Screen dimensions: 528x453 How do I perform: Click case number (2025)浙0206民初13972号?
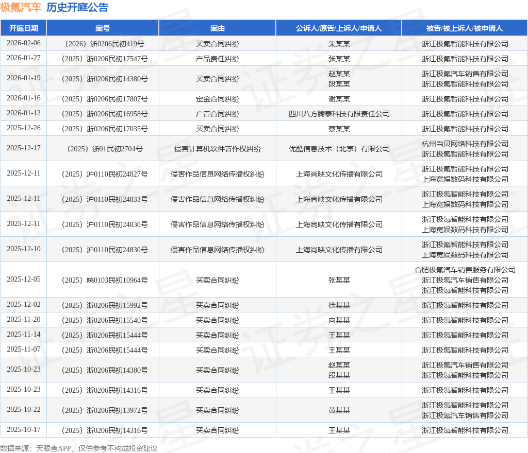tap(103, 410)
